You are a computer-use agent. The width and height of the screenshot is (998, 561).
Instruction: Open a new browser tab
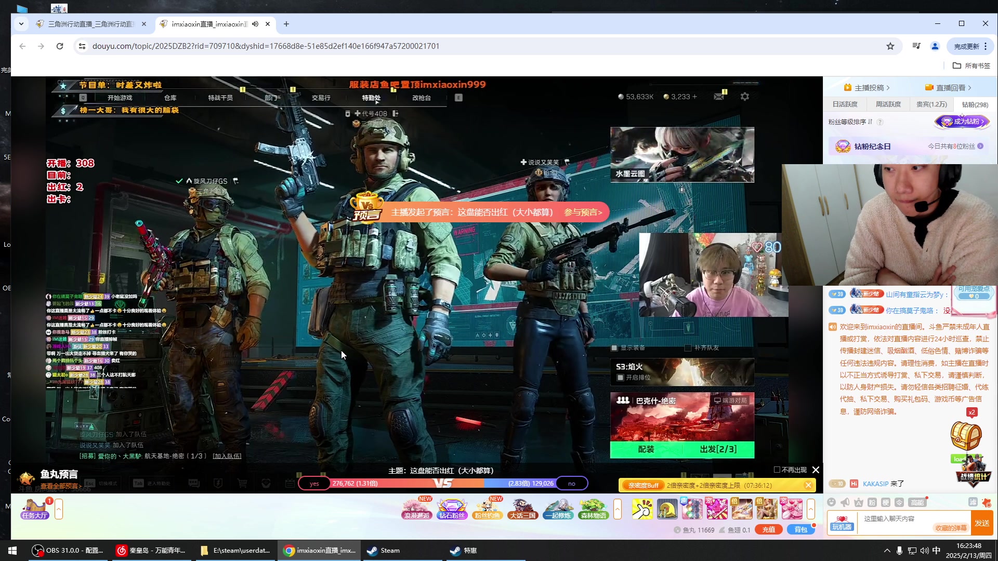[x=286, y=24]
